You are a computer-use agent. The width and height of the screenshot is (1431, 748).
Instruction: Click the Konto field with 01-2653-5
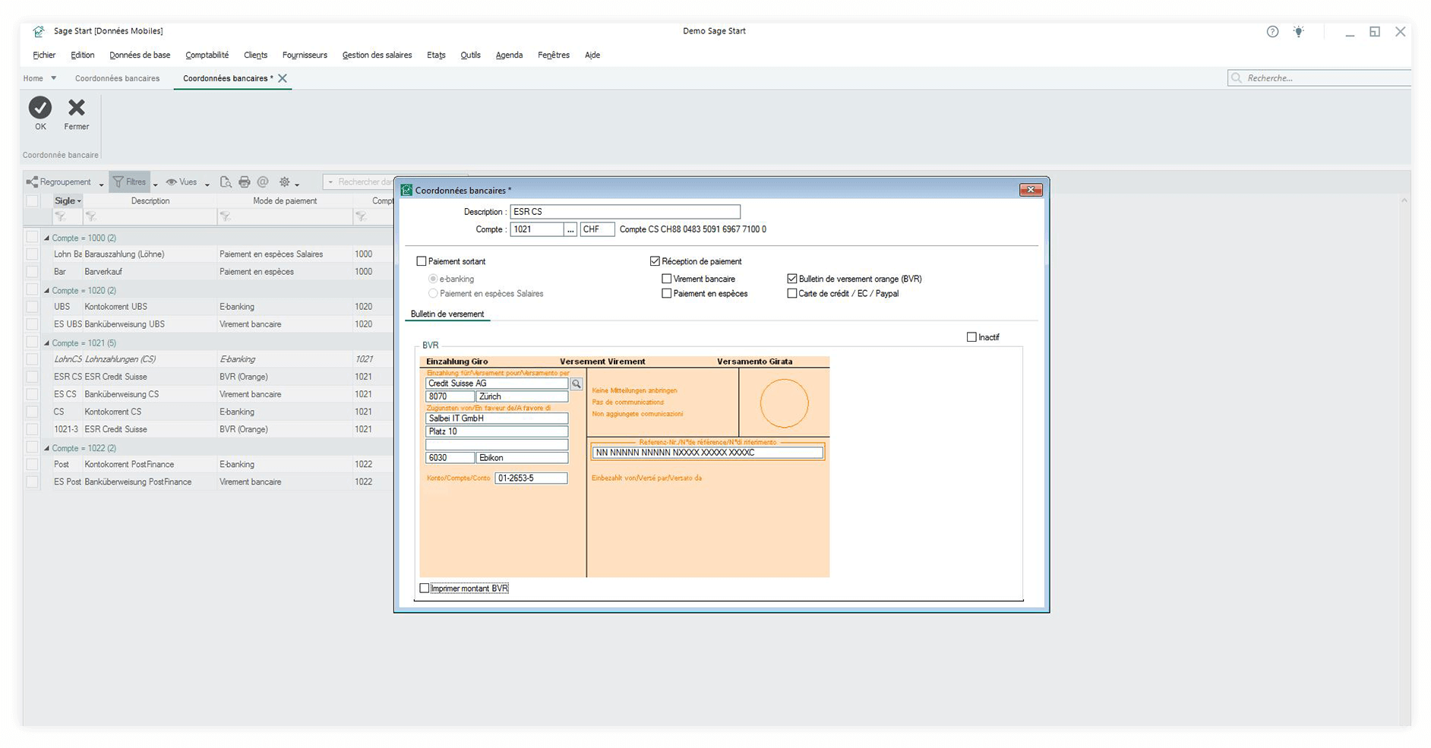coord(531,478)
